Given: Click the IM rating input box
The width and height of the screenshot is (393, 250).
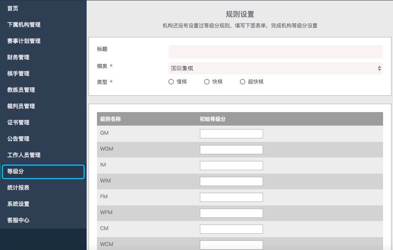Looking at the screenshot, I should pyautogui.click(x=231, y=165).
